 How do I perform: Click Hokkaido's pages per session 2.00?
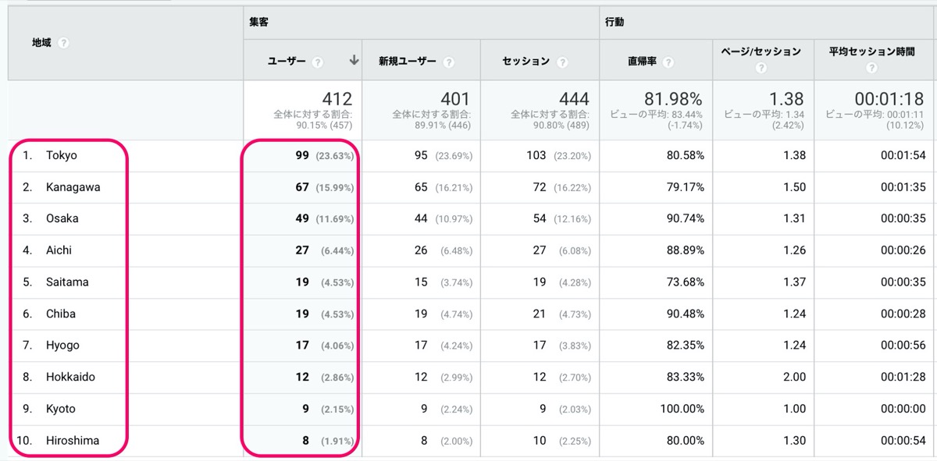[x=794, y=377]
